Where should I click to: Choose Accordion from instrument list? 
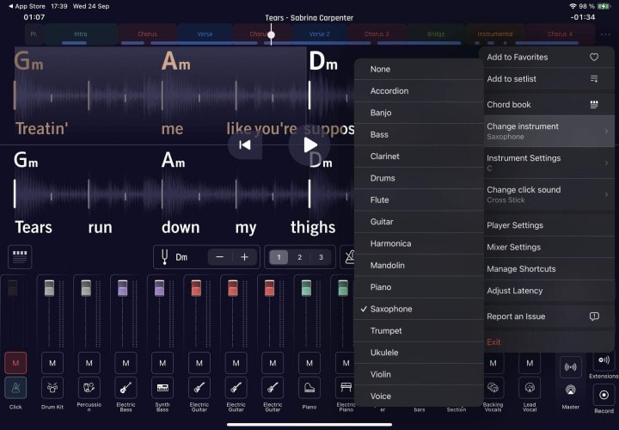coord(419,91)
